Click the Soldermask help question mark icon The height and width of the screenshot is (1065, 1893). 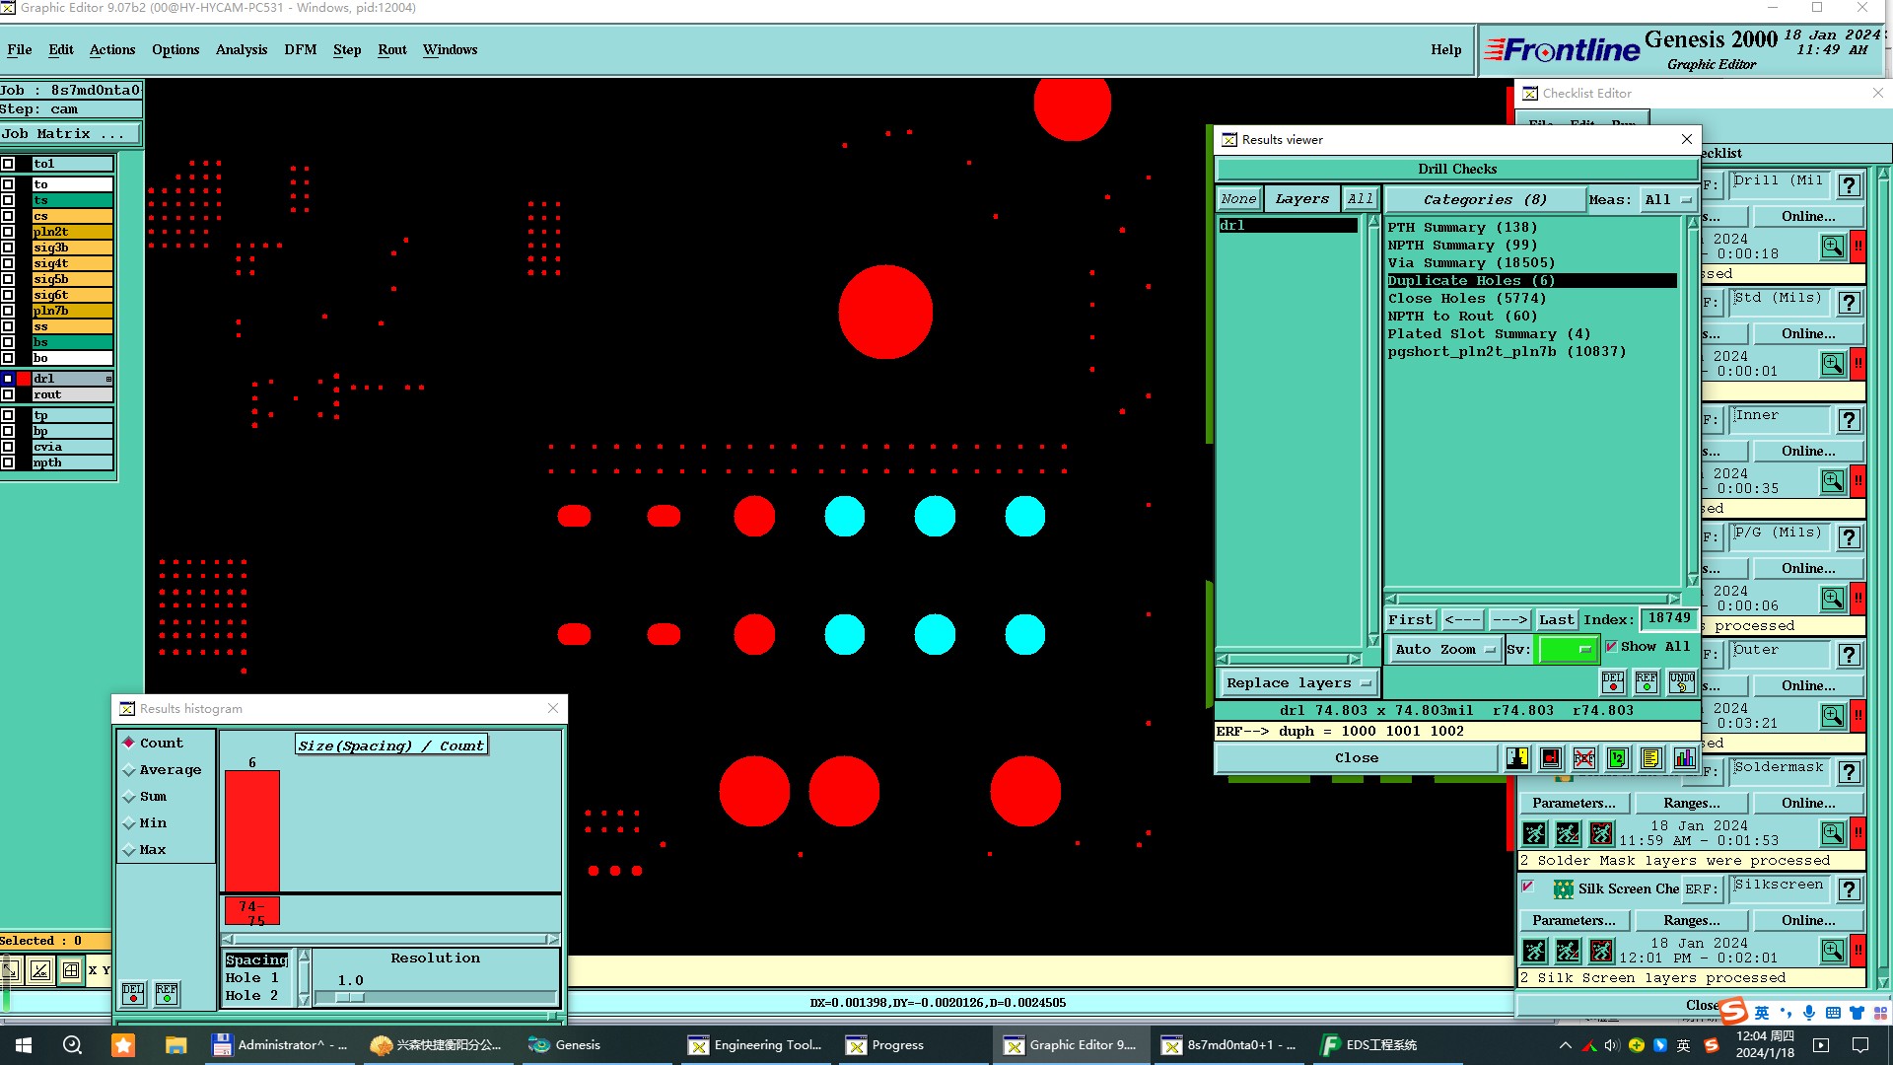point(1850,772)
